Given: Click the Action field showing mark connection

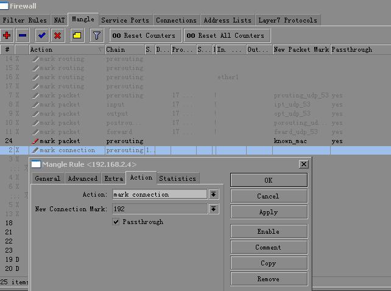Looking at the screenshot, I should pyautogui.click(x=160, y=194).
